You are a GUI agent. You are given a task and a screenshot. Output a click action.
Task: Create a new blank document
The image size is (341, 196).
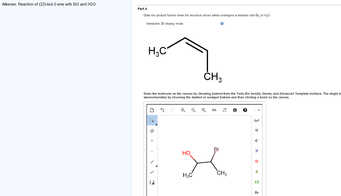(152, 110)
